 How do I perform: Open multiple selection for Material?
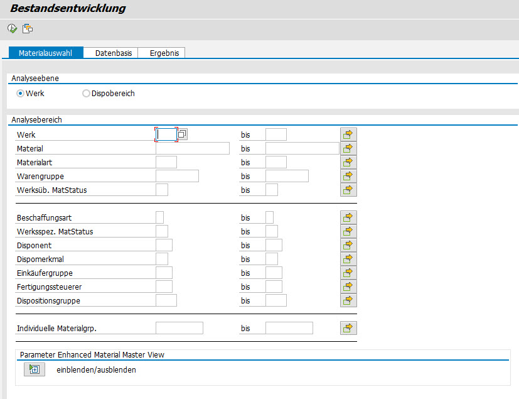pyautogui.click(x=348, y=148)
